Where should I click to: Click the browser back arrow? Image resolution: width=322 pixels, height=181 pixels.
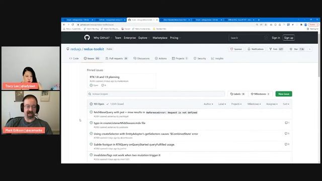click(x=64, y=25)
